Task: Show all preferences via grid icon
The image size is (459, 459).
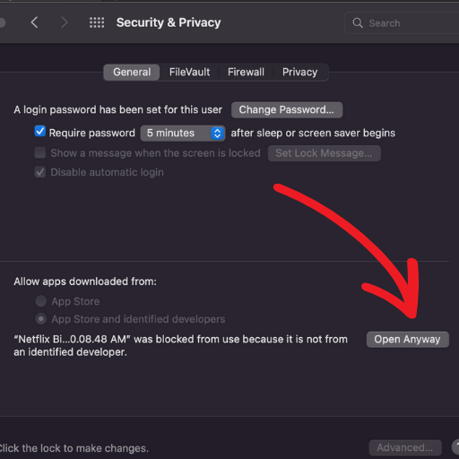Action: click(97, 22)
